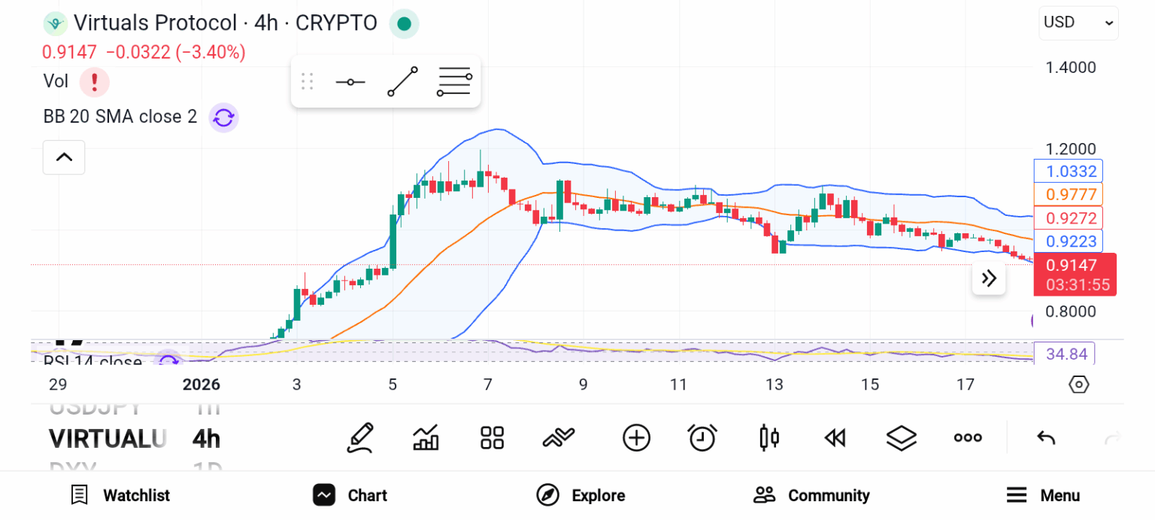Reload the BB 20 SMA indicator
Screen dimensions: 1155x520
[223, 118]
